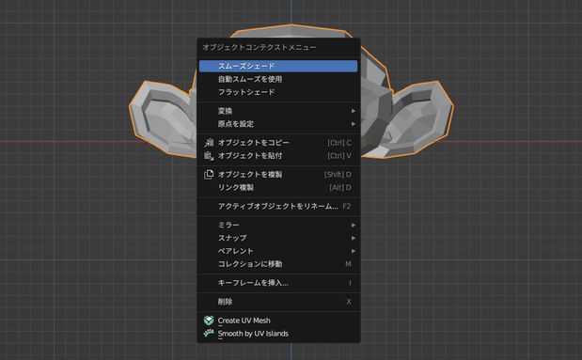Image resolution: width=582 pixels, height=360 pixels.
Task: Click 削除 to delete object
Action: [278, 302]
